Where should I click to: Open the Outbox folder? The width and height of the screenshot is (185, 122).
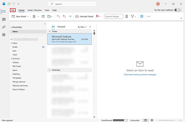pos(16,62)
